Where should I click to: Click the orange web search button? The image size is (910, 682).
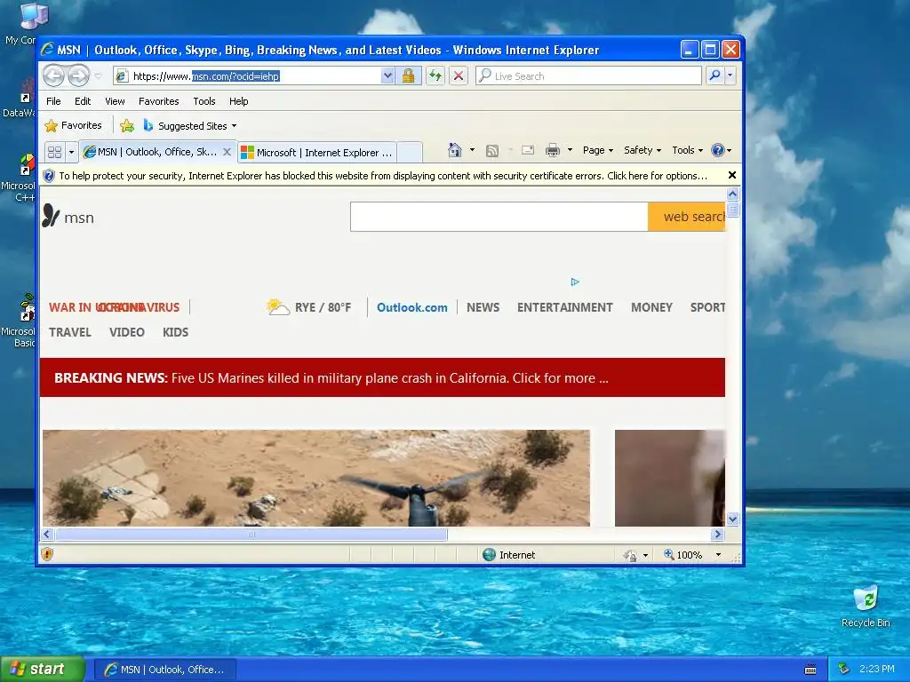click(x=687, y=217)
